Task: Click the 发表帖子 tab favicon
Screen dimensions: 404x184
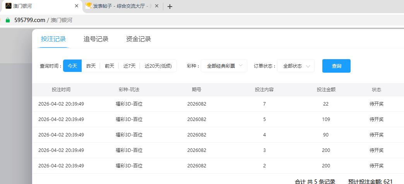Action: (x=89, y=6)
